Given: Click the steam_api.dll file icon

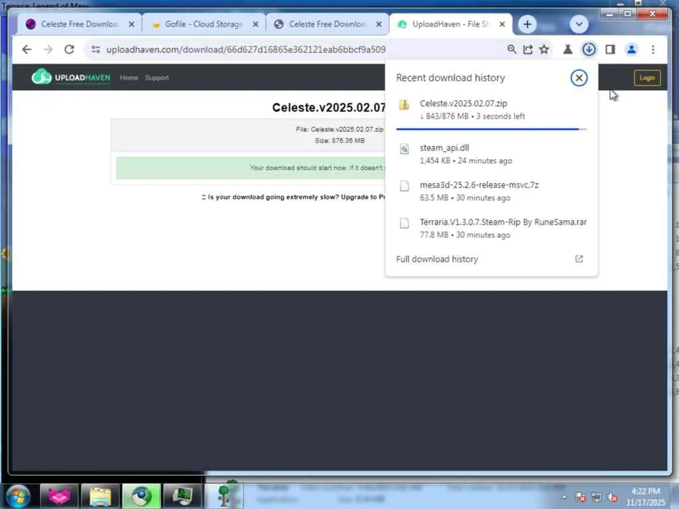Looking at the screenshot, I should 404,149.
